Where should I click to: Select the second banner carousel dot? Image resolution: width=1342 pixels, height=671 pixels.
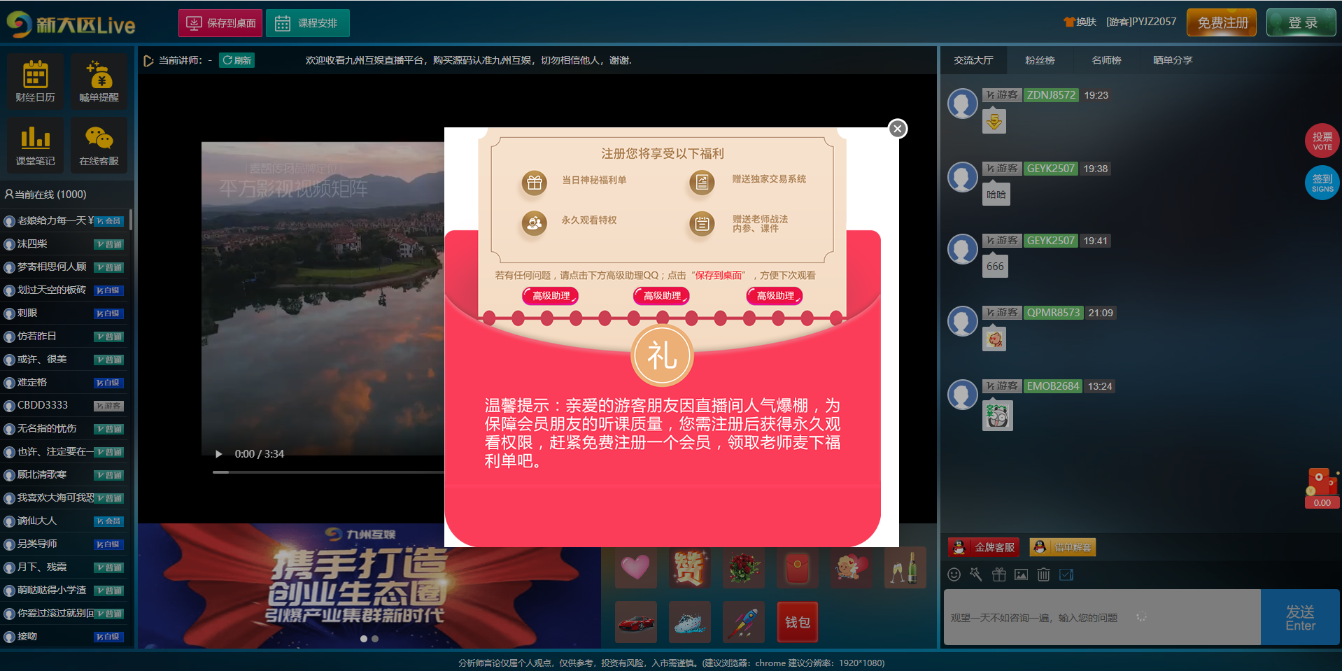click(x=375, y=638)
